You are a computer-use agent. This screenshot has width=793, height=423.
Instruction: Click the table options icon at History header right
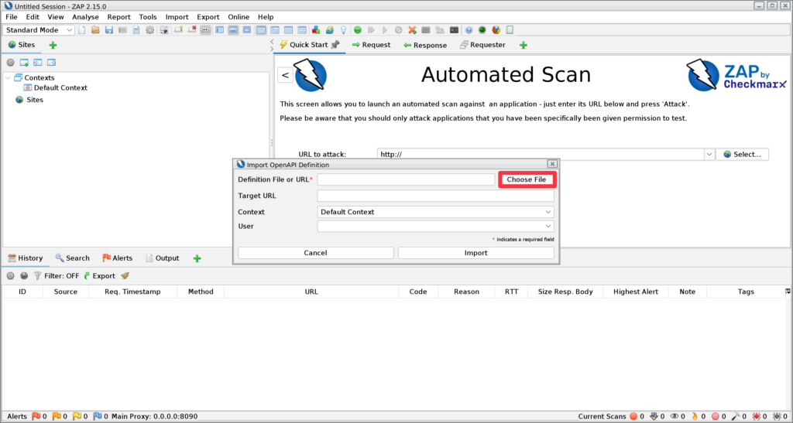(x=788, y=292)
